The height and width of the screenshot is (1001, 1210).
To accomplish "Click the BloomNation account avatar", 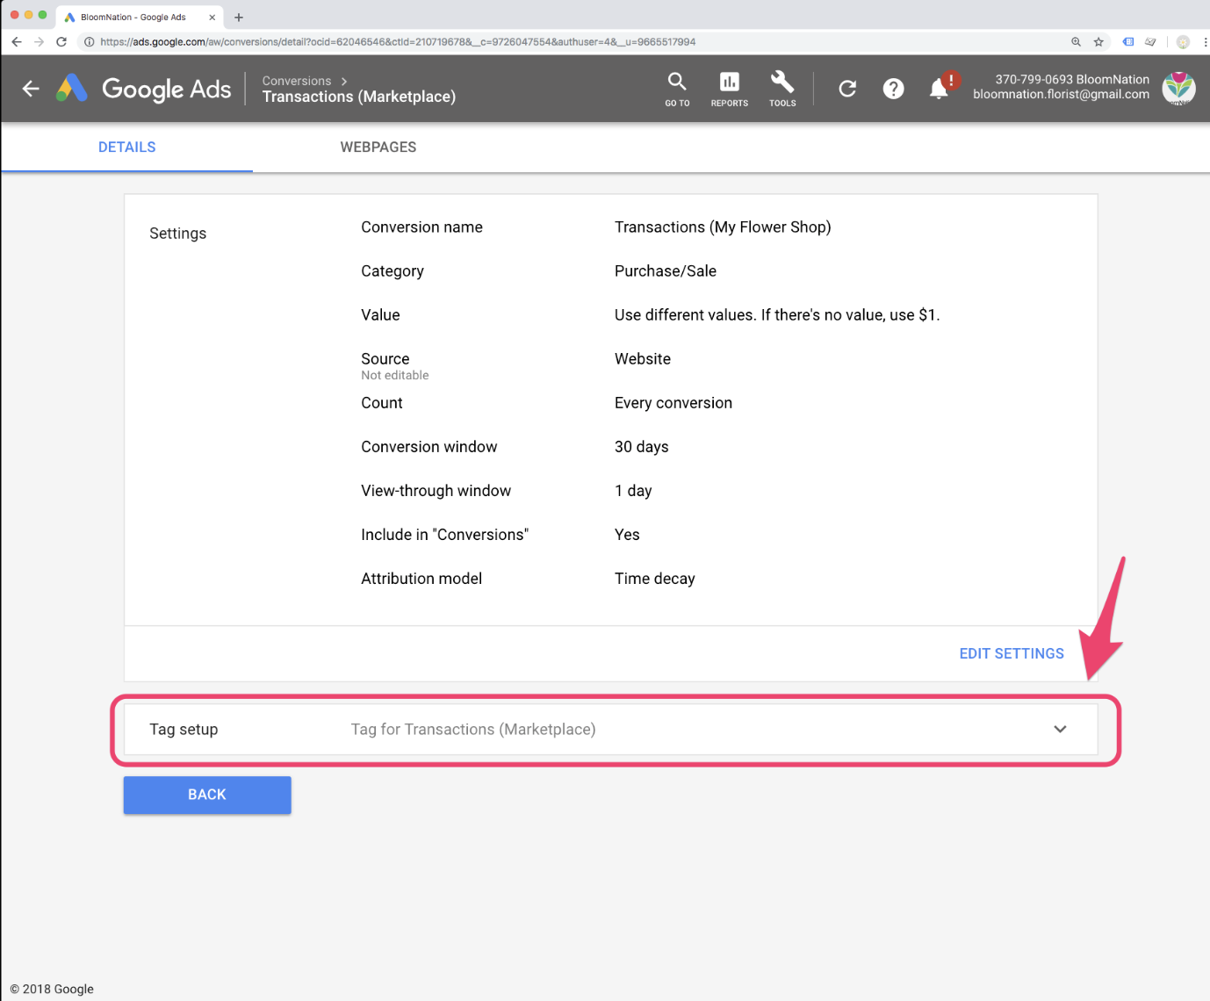I will [x=1178, y=88].
